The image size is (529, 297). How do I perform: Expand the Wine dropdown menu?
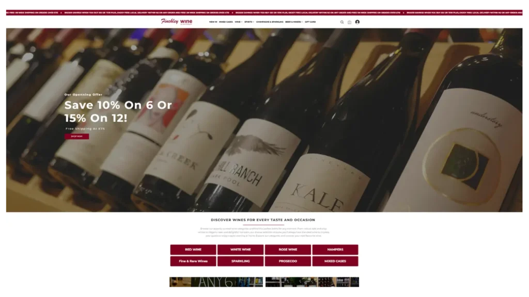tap(238, 22)
